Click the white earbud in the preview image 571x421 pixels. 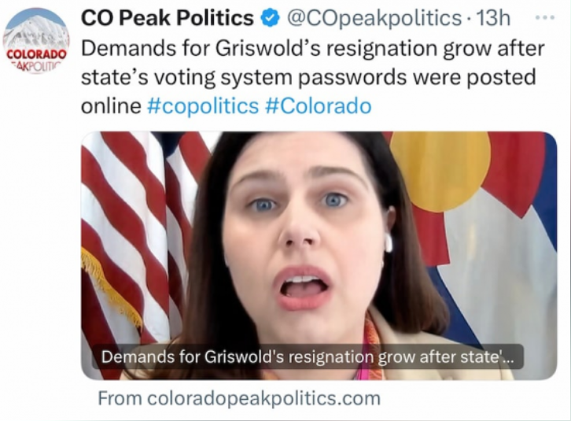[389, 242]
